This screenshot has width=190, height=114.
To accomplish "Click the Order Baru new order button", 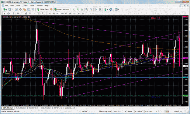I will (43, 9).
